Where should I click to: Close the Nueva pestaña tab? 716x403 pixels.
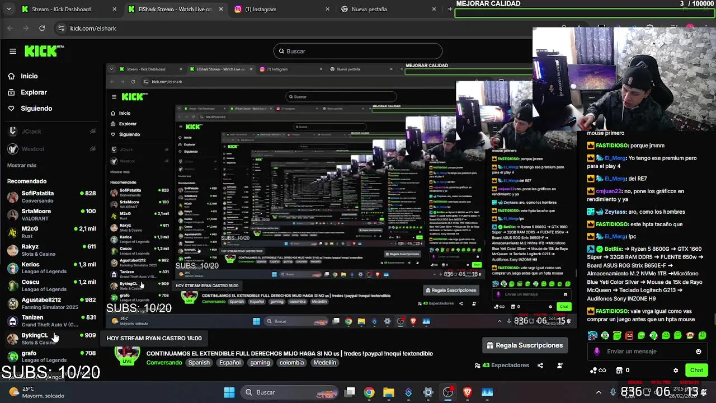434,9
